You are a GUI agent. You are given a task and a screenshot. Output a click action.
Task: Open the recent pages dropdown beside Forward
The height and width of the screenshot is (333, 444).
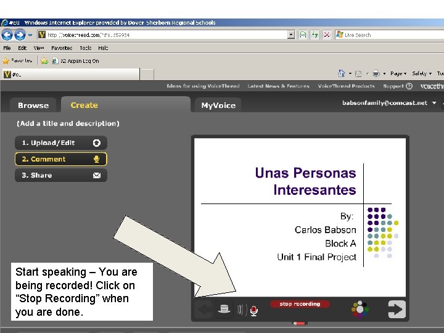tap(30, 35)
